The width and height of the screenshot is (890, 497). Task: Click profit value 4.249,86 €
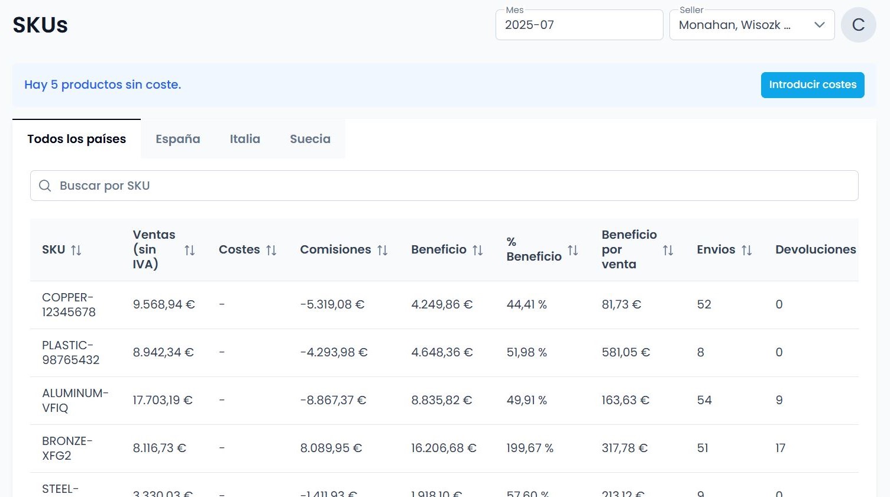(x=442, y=304)
